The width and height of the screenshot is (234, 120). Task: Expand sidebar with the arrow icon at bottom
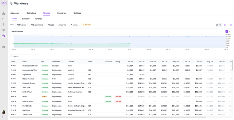pos(2,117)
